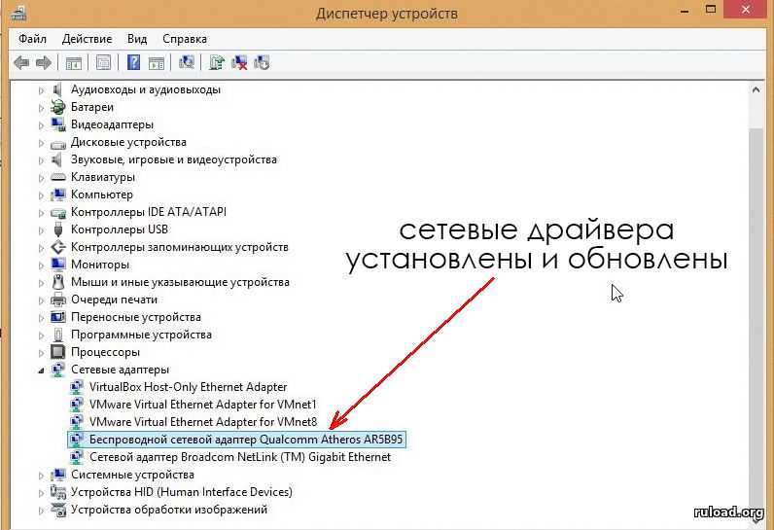This screenshot has width=774, height=530.
Task: Expand the Дисковые устройства node arrow
Action: (x=42, y=143)
